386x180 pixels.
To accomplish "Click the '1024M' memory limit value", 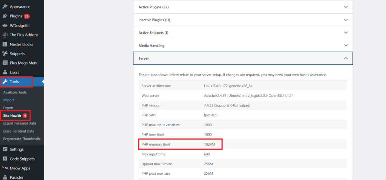I will (210, 144).
